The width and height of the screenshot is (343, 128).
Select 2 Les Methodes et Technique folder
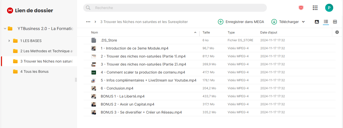coord(46,51)
